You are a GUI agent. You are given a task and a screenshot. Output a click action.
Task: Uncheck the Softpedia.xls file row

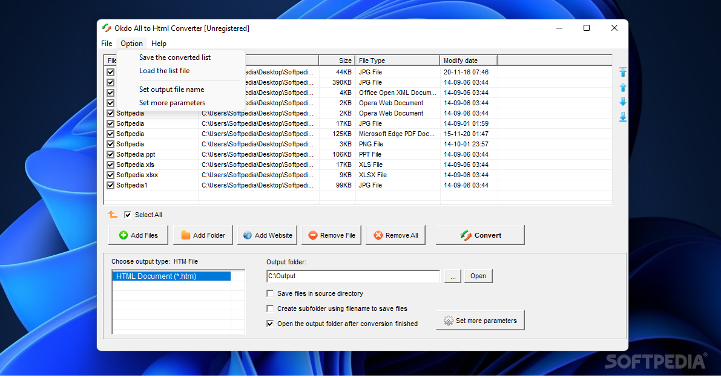coord(110,165)
